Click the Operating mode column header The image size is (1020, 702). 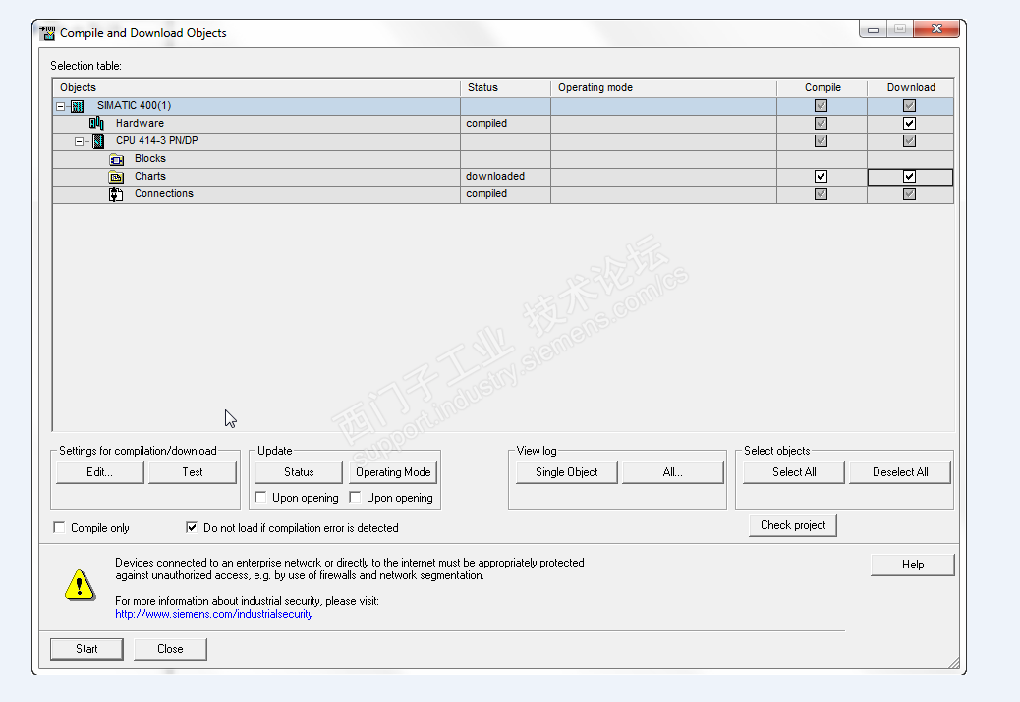point(663,87)
